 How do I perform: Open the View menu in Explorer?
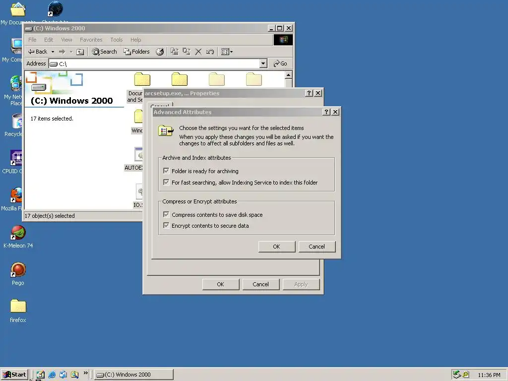67,40
